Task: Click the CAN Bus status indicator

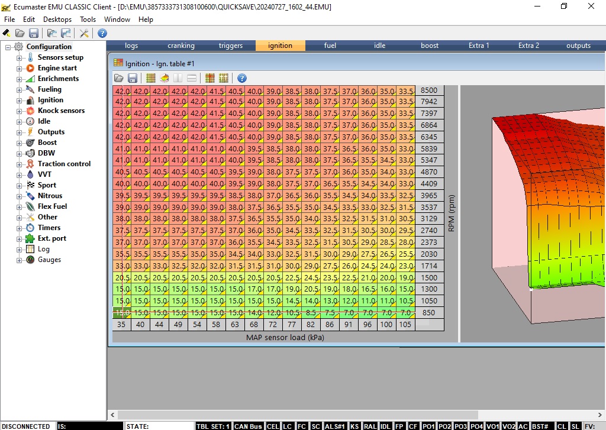Action: pos(248,426)
